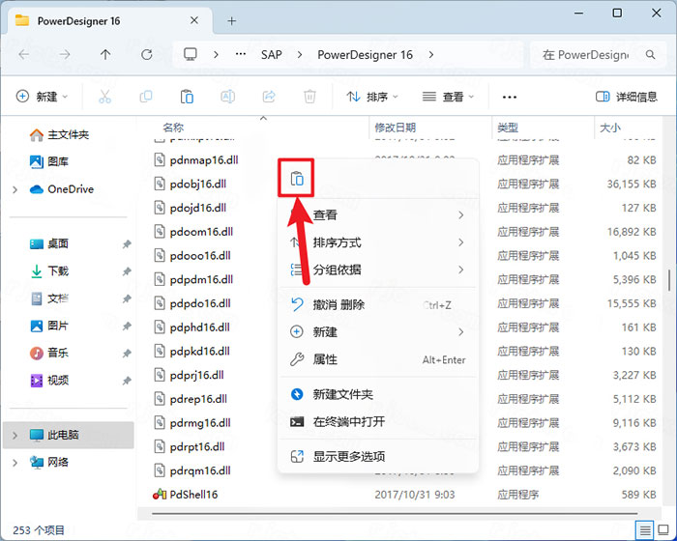
Task: Navigate up one folder level
Action: [x=105, y=55]
